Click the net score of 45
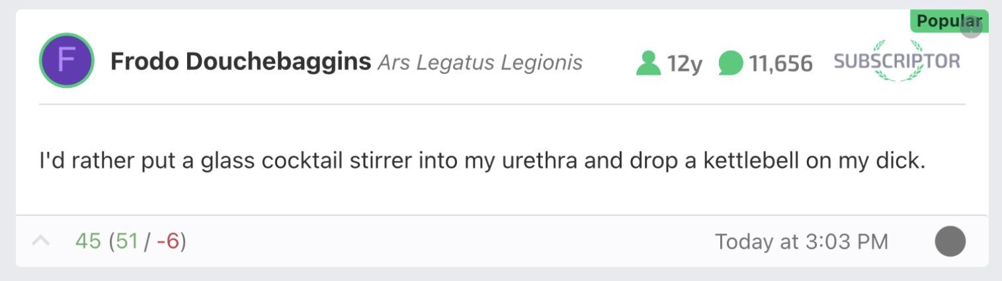 pyautogui.click(x=88, y=241)
